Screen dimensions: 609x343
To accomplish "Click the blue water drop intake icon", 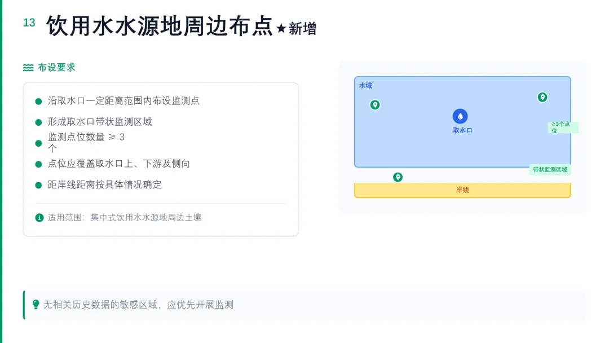I will 460,116.
